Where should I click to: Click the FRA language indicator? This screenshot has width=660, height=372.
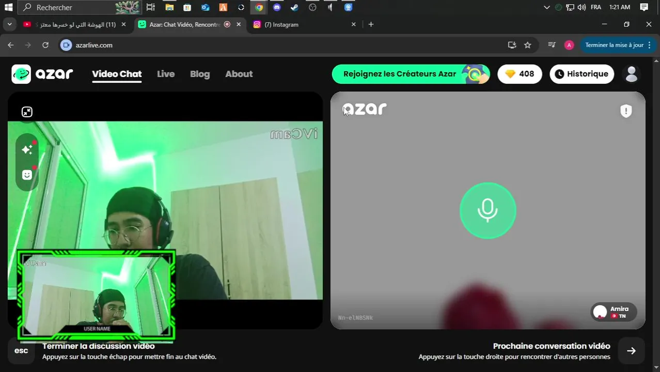point(595,7)
